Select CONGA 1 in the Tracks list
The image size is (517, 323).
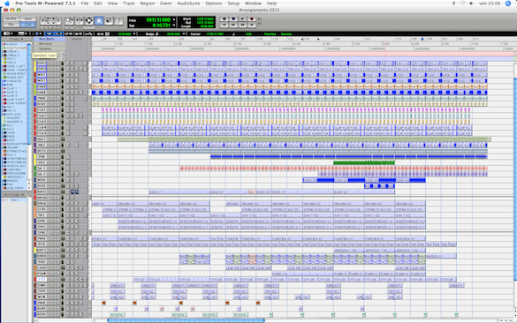pyautogui.click(x=13, y=52)
